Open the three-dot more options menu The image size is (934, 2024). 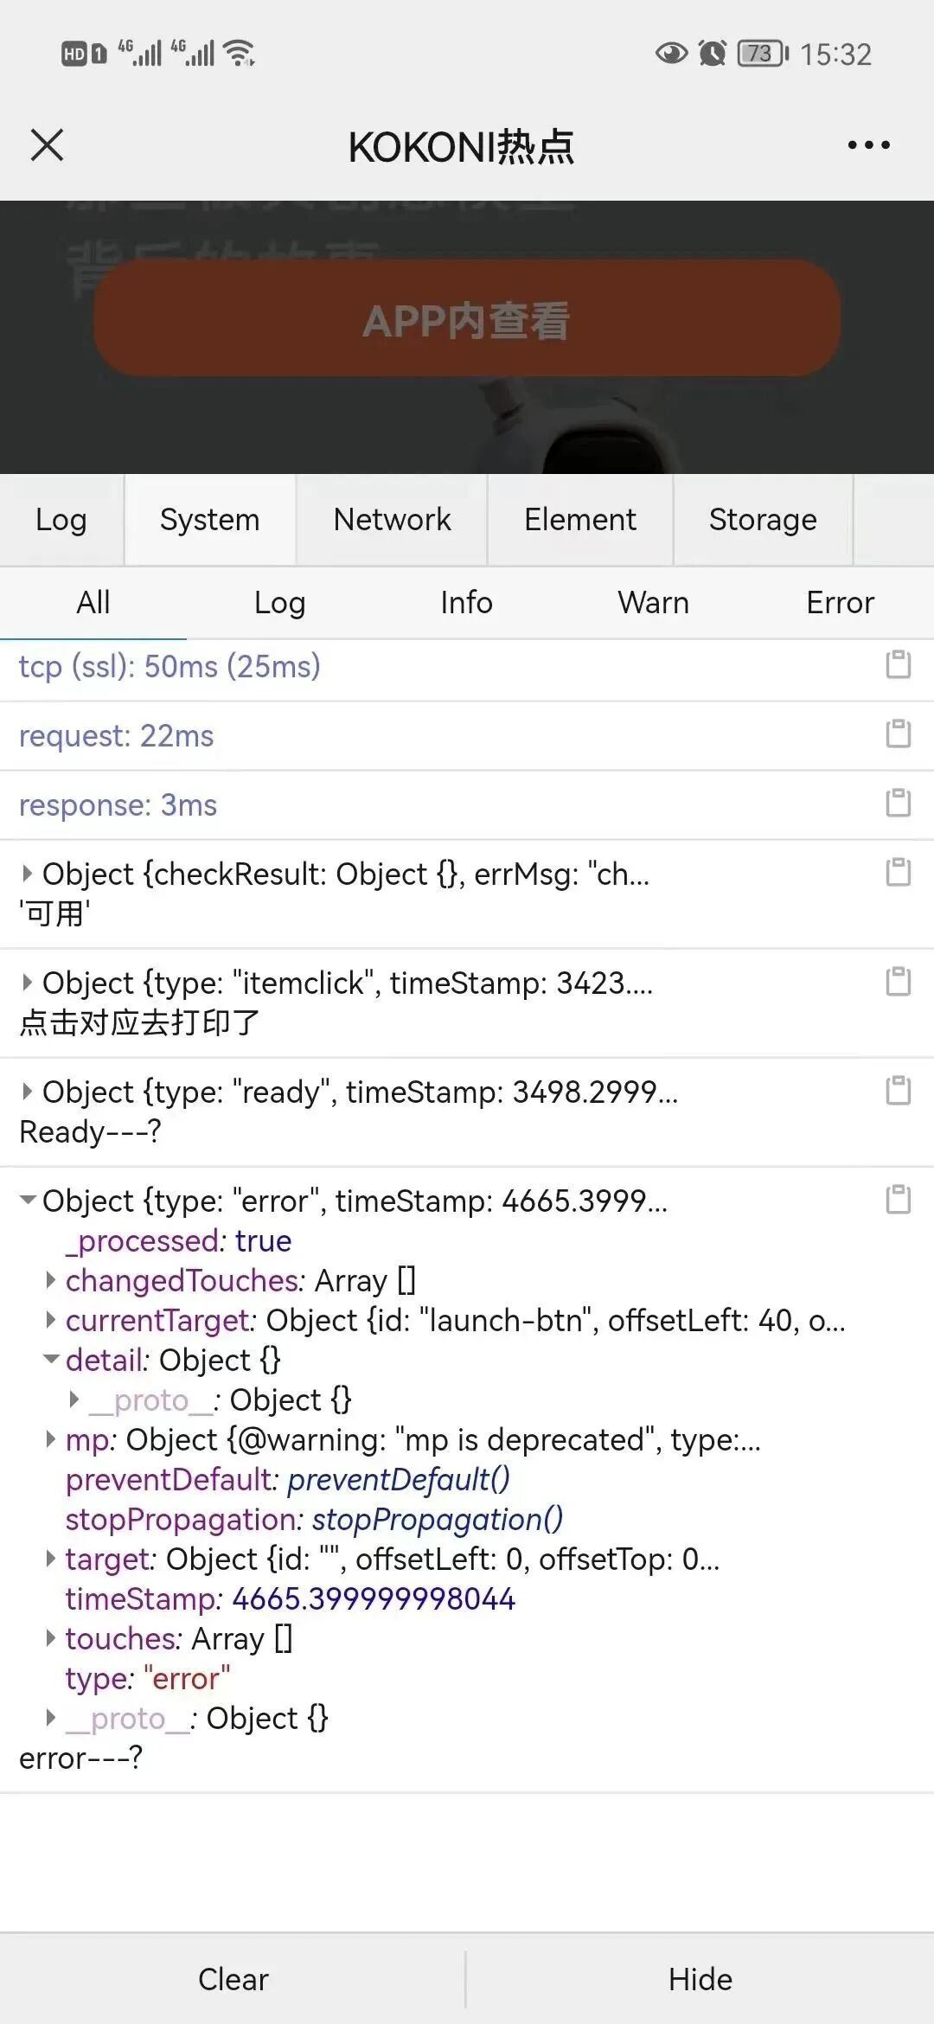[868, 145]
